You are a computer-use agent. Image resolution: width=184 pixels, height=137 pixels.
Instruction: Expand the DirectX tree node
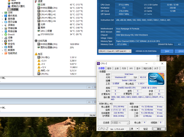coord(2,35)
